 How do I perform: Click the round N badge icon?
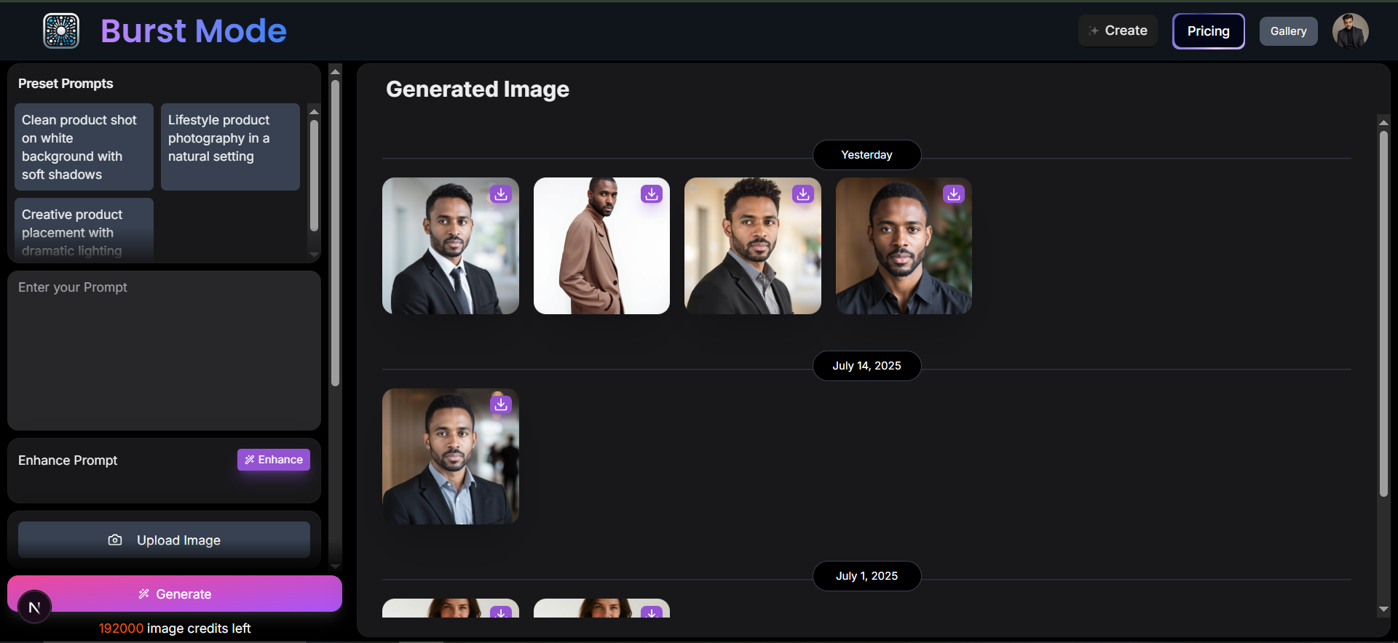pyautogui.click(x=34, y=607)
